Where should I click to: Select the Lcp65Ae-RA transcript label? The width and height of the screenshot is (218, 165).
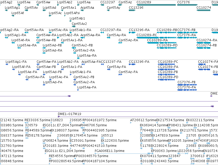point(27,45)
